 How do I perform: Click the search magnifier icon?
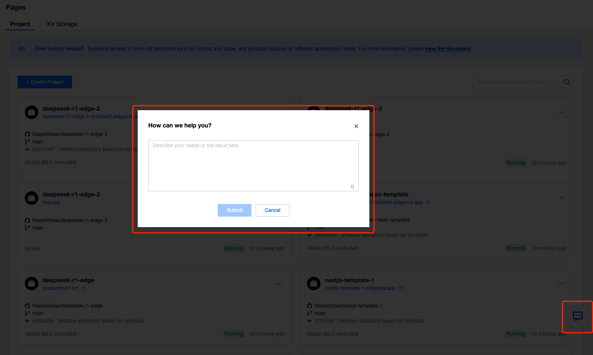pos(566,82)
